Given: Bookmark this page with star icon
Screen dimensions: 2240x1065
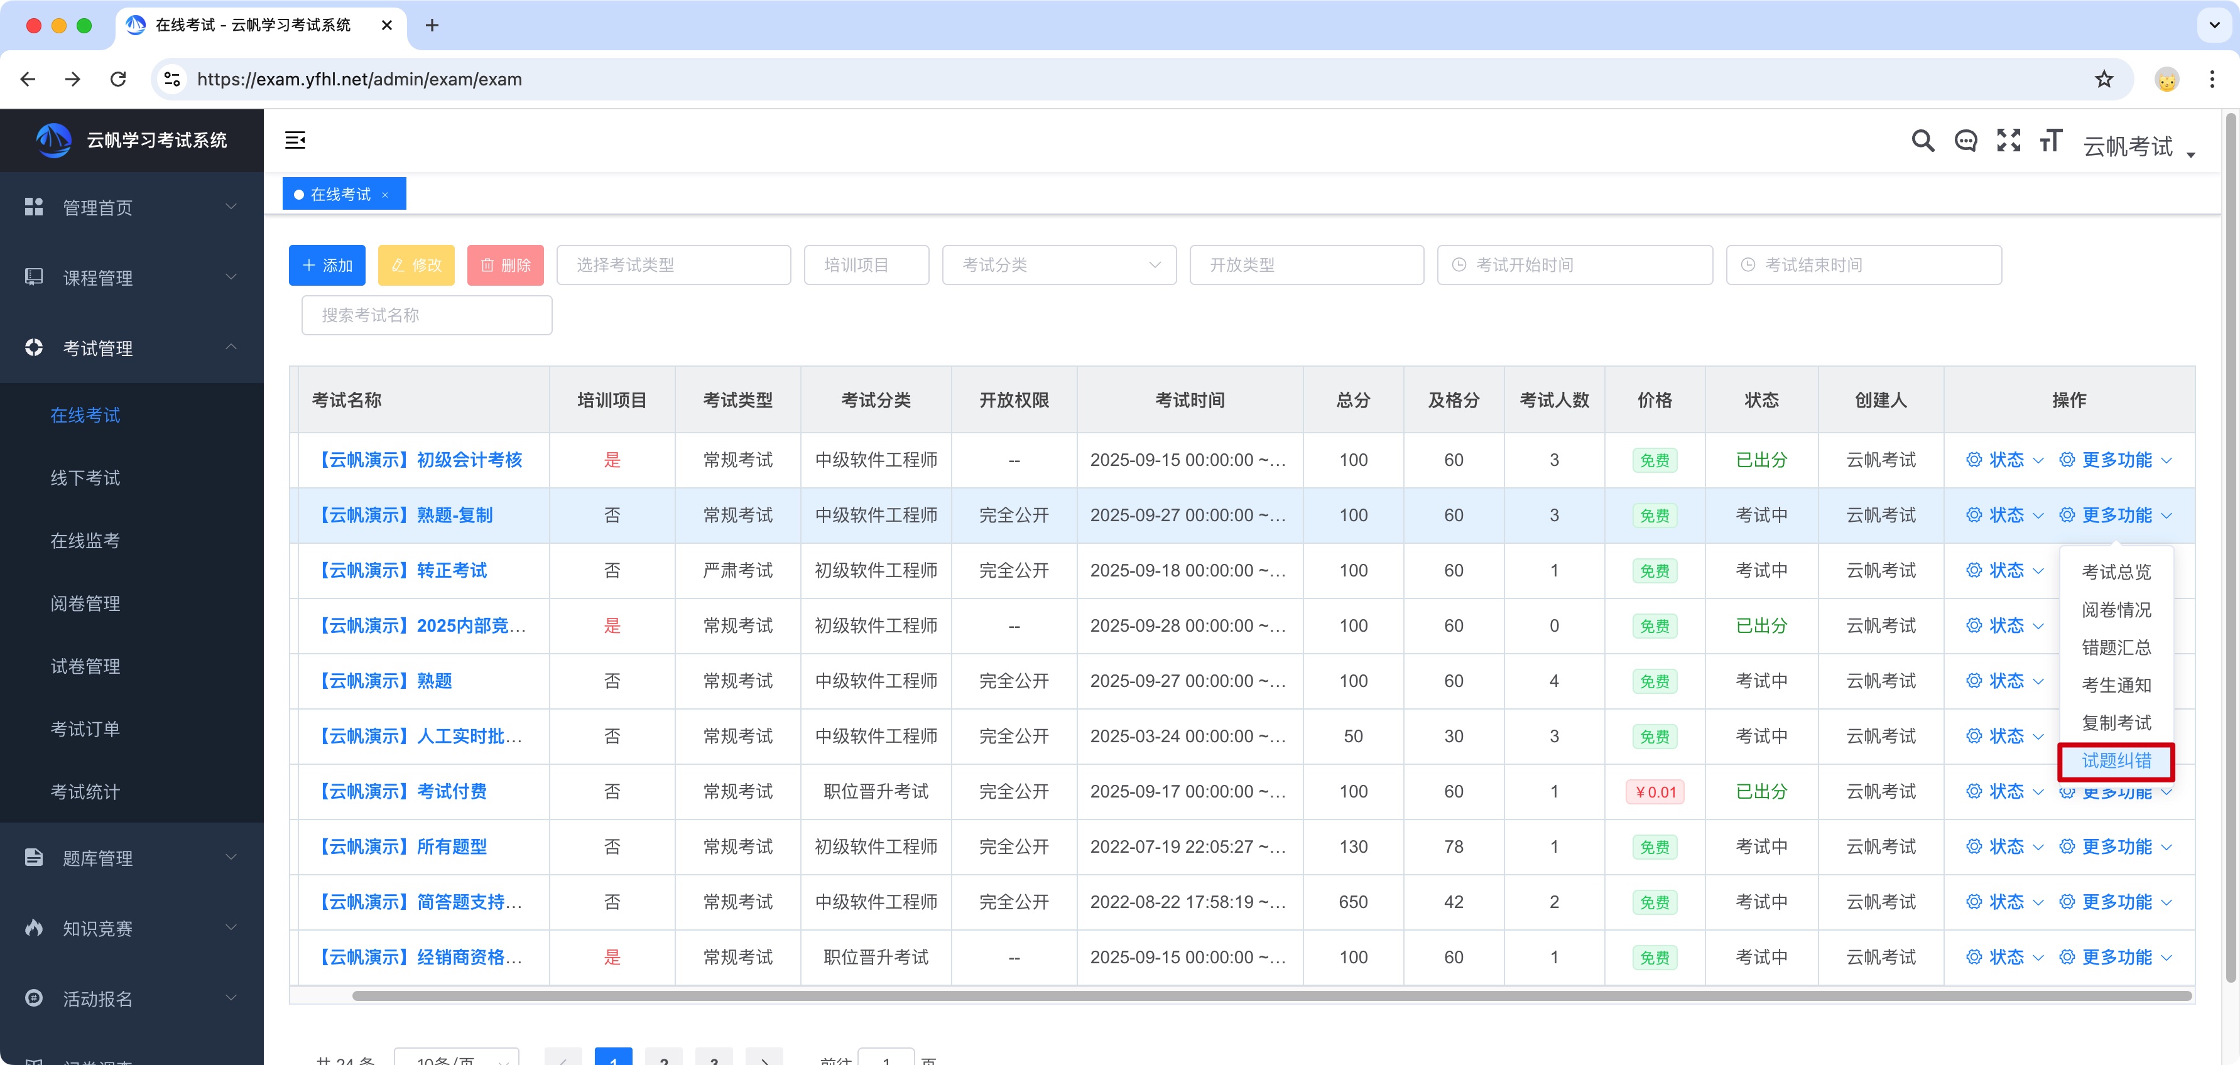Looking at the screenshot, I should (2104, 79).
